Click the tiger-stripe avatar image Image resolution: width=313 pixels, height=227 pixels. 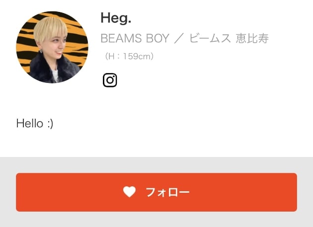tap(52, 47)
